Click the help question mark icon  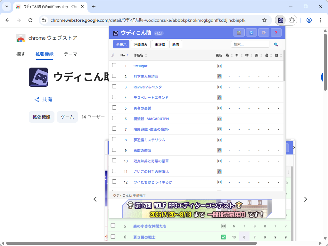click(x=276, y=32)
